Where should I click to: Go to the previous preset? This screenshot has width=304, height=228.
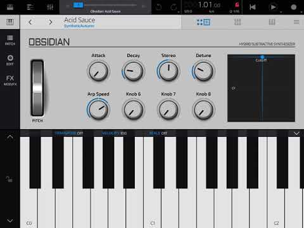tap(30, 22)
